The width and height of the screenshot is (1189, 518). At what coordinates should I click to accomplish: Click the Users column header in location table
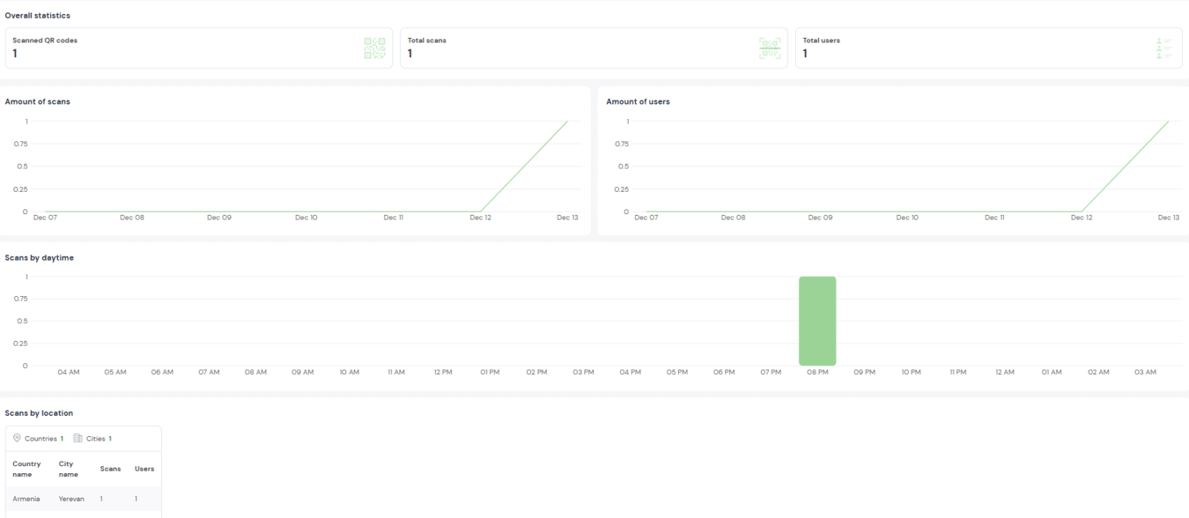pyautogui.click(x=144, y=469)
